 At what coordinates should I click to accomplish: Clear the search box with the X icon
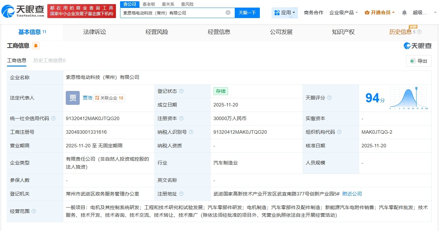(227, 12)
